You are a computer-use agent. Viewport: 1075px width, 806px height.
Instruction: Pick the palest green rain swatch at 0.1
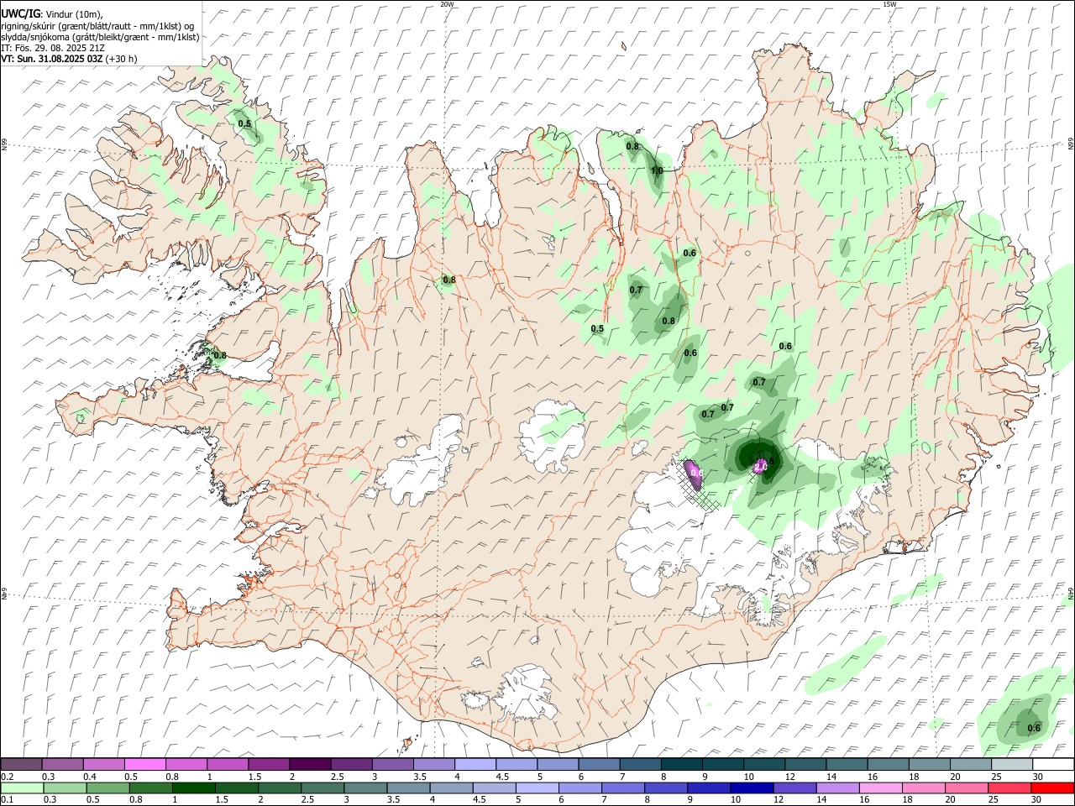(22, 788)
